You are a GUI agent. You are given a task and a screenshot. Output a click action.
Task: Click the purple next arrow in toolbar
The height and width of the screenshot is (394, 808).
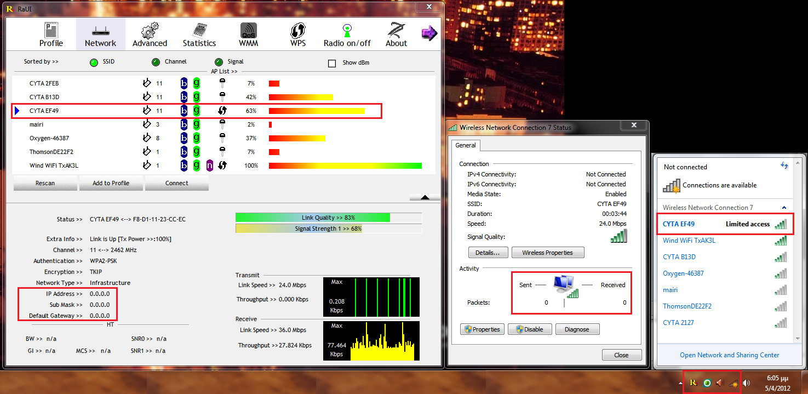point(429,33)
